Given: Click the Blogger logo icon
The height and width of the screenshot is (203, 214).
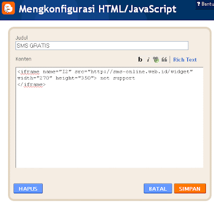Looking at the screenshot, I should pyautogui.click(x=8, y=8).
